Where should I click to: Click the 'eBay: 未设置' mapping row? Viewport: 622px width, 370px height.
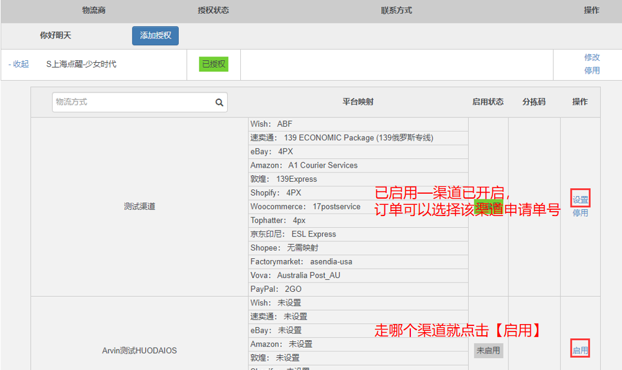pyautogui.click(x=358, y=330)
